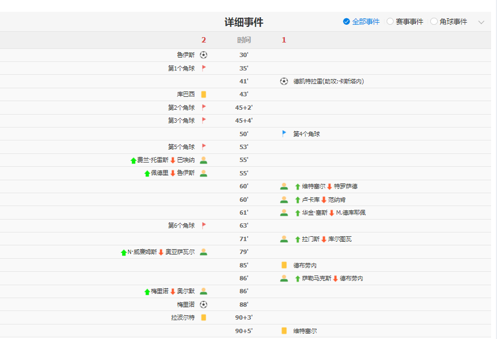
Task: Click player name 拉波尔特
Action: 183,317
